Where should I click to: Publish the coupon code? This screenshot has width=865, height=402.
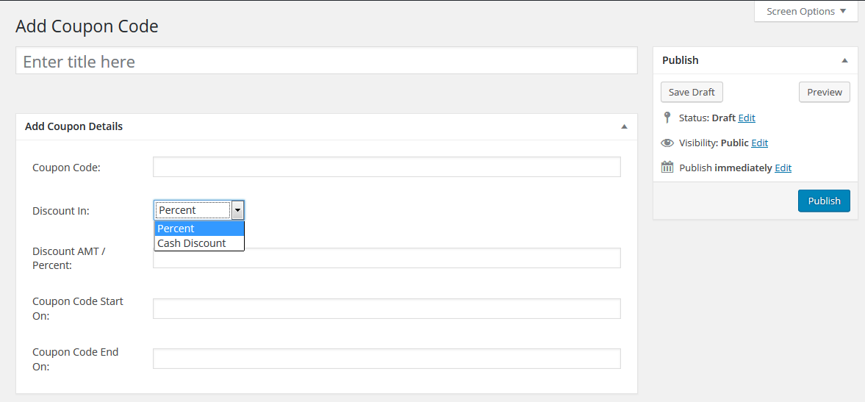click(824, 201)
